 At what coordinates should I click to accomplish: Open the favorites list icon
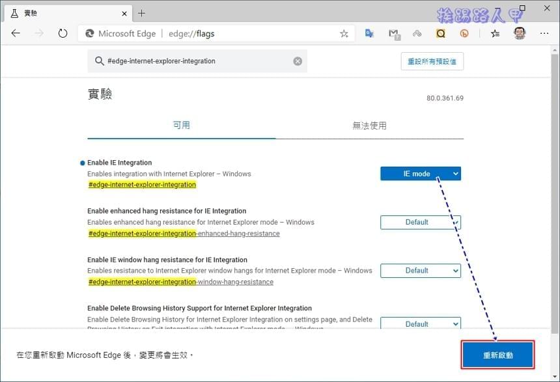pyautogui.click(x=496, y=34)
